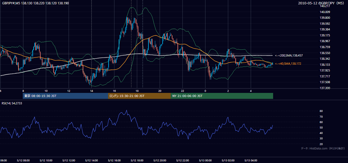Viewport: 348px width, 163px height.
Task: Click the 5/13 04:00 time label
Action: (251, 161)
